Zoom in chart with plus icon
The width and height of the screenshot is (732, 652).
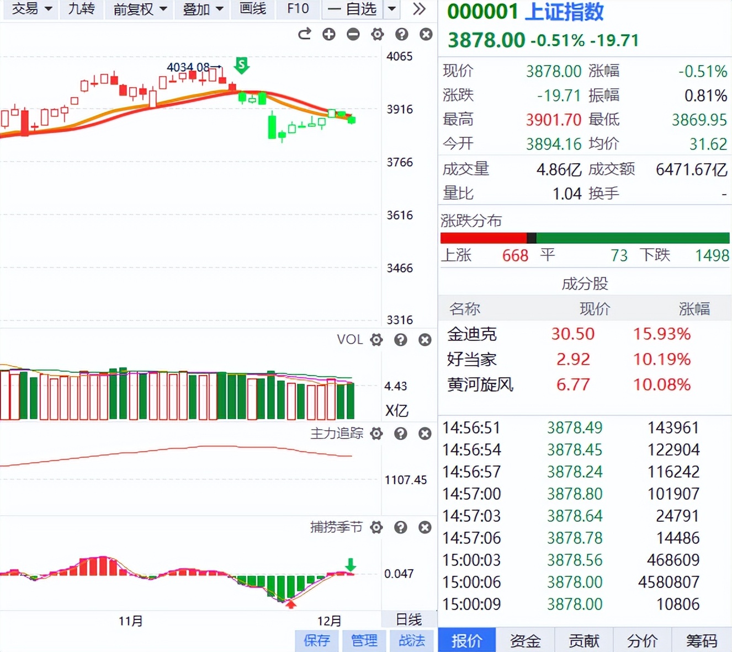(x=329, y=35)
